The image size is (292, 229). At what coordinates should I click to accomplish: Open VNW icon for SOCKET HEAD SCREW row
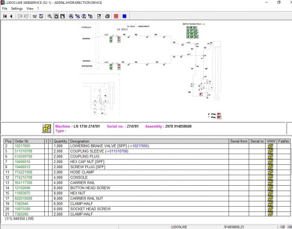[x=271, y=209]
